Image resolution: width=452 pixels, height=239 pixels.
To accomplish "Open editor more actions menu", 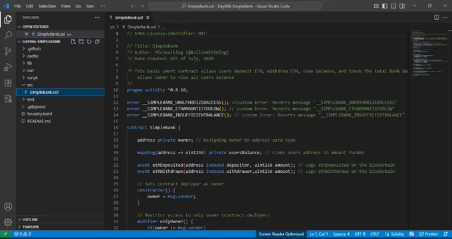I will click(445, 17).
